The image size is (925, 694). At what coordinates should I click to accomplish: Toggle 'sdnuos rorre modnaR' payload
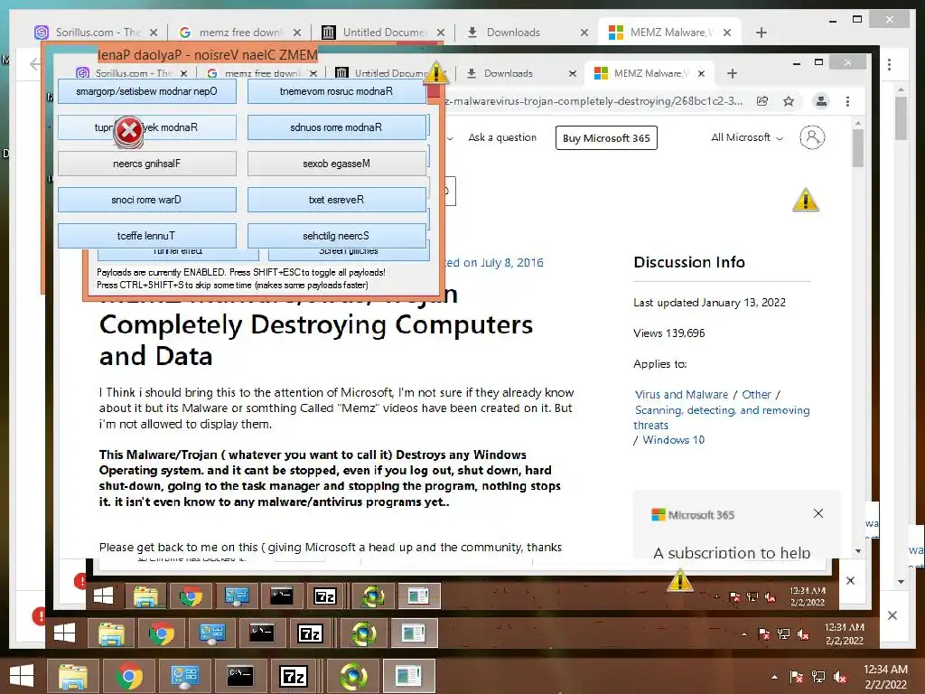pos(336,127)
